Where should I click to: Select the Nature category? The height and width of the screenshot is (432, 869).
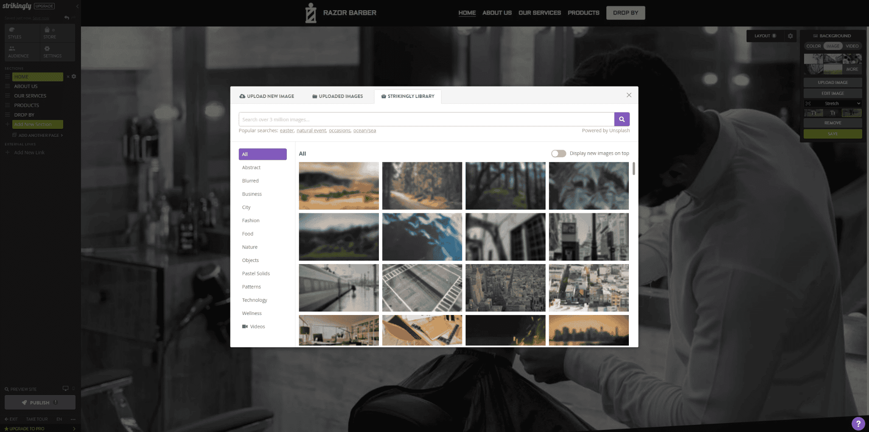click(x=249, y=247)
